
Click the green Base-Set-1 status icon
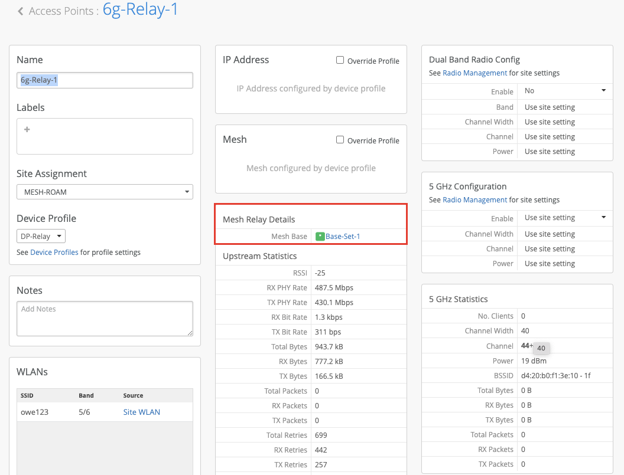320,237
